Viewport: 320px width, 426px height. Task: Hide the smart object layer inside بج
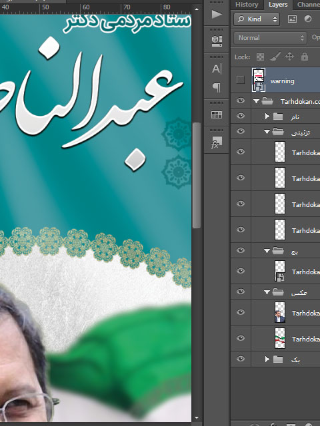click(x=240, y=271)
